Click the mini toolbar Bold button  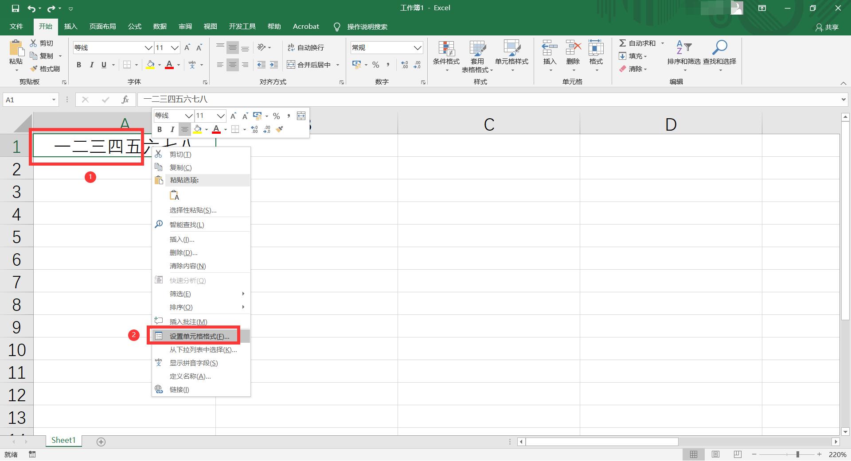160,129
